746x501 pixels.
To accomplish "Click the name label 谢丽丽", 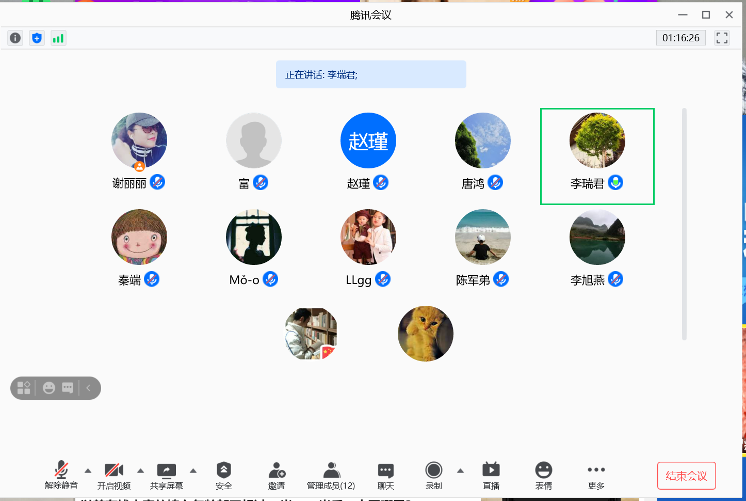I will coord(129,183).
